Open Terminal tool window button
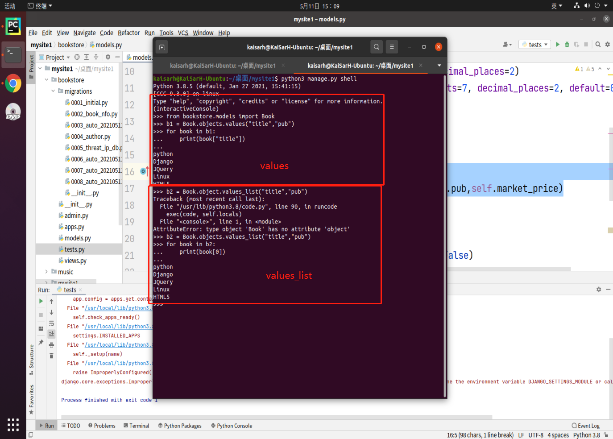Image resolution: width=613 pixels, height=439 pixels. coord(136,426)
